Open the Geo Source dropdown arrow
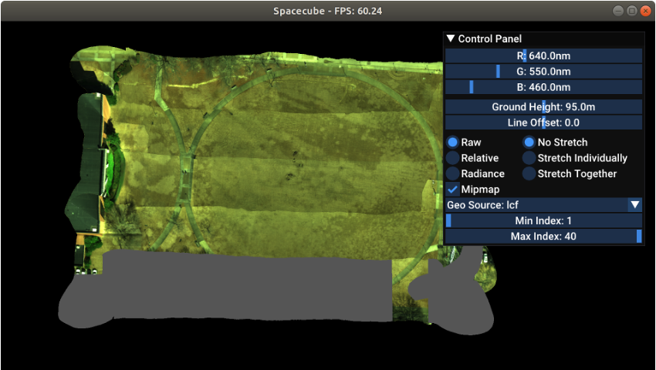 point(634,205)
